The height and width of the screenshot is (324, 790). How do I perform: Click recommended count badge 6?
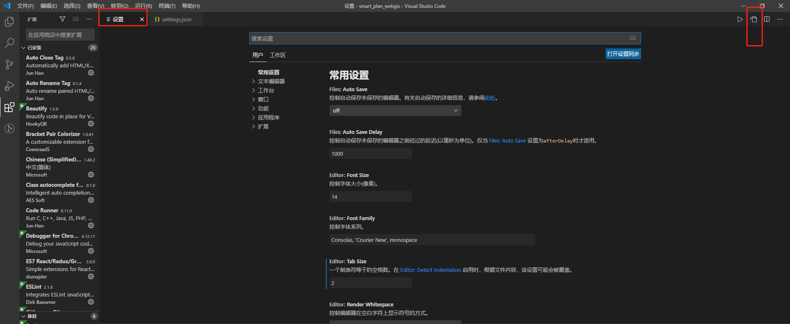(94, 316)
